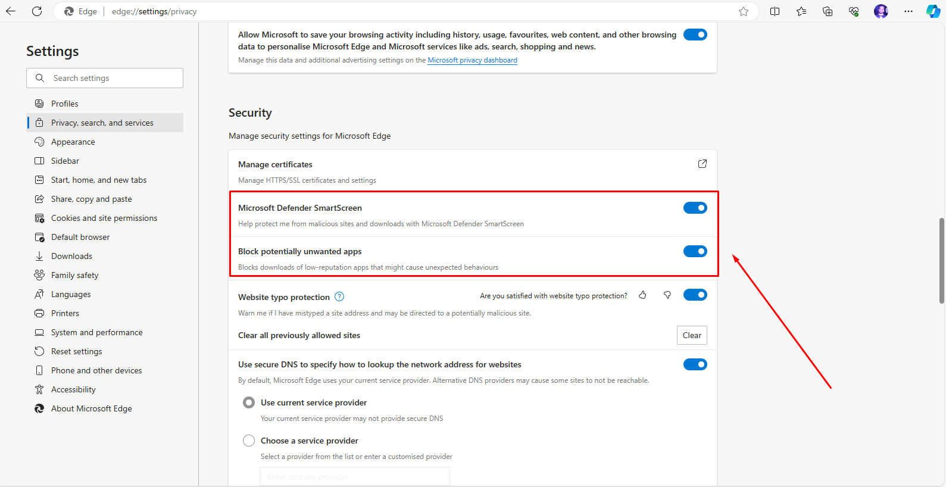The width and height of the screenshot is (946, 487).
Task: Go to Downloads settings section
Action: point(71,256)
